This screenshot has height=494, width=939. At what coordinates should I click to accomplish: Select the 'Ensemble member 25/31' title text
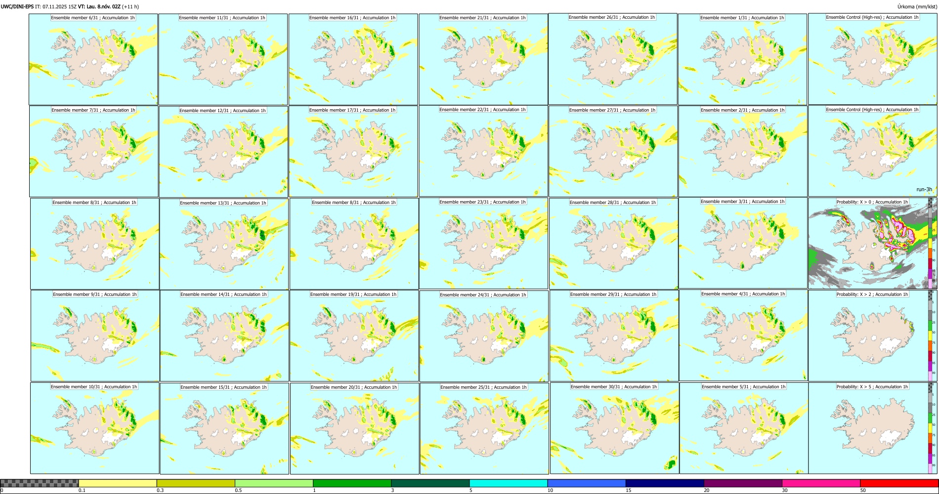[484, 387]
